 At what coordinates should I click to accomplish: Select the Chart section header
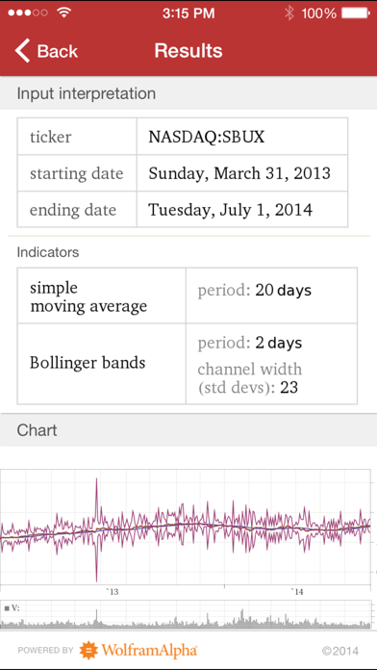click(188, 430)
